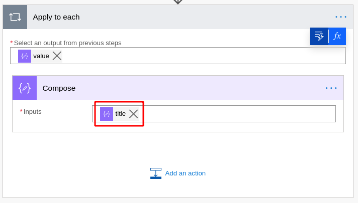Screen dimensions: 358x203
Task: Click the purple icon on value token
Action: click(25, 56)
